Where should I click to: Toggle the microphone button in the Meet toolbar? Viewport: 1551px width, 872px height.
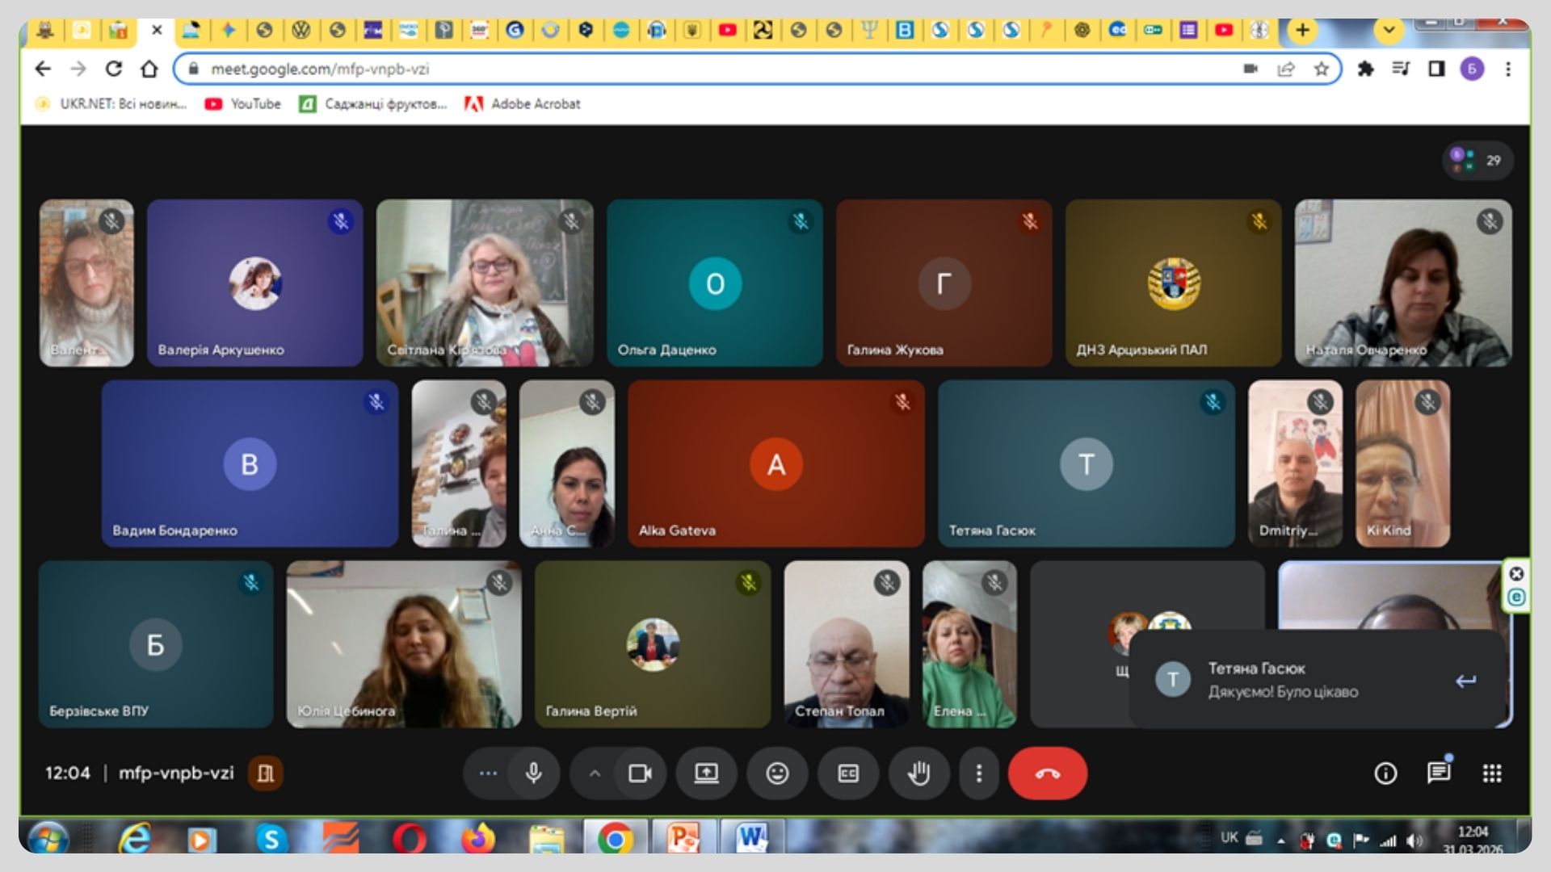533,773
